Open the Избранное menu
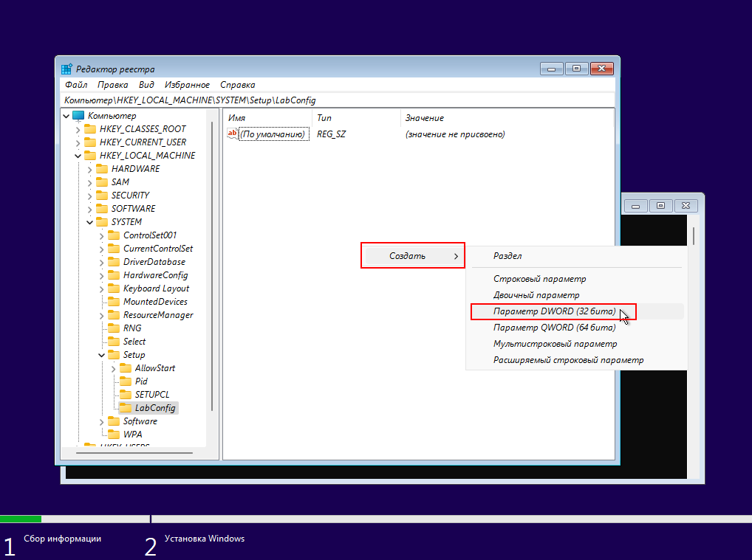Image resolution: width=752 pixels, height=560 pixels. click(187, 85)
